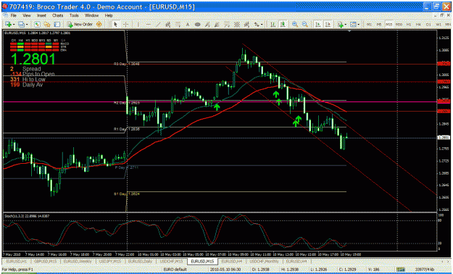
Task: Click the zoom out magnifier icon
Action: click(x=305, y=25)
